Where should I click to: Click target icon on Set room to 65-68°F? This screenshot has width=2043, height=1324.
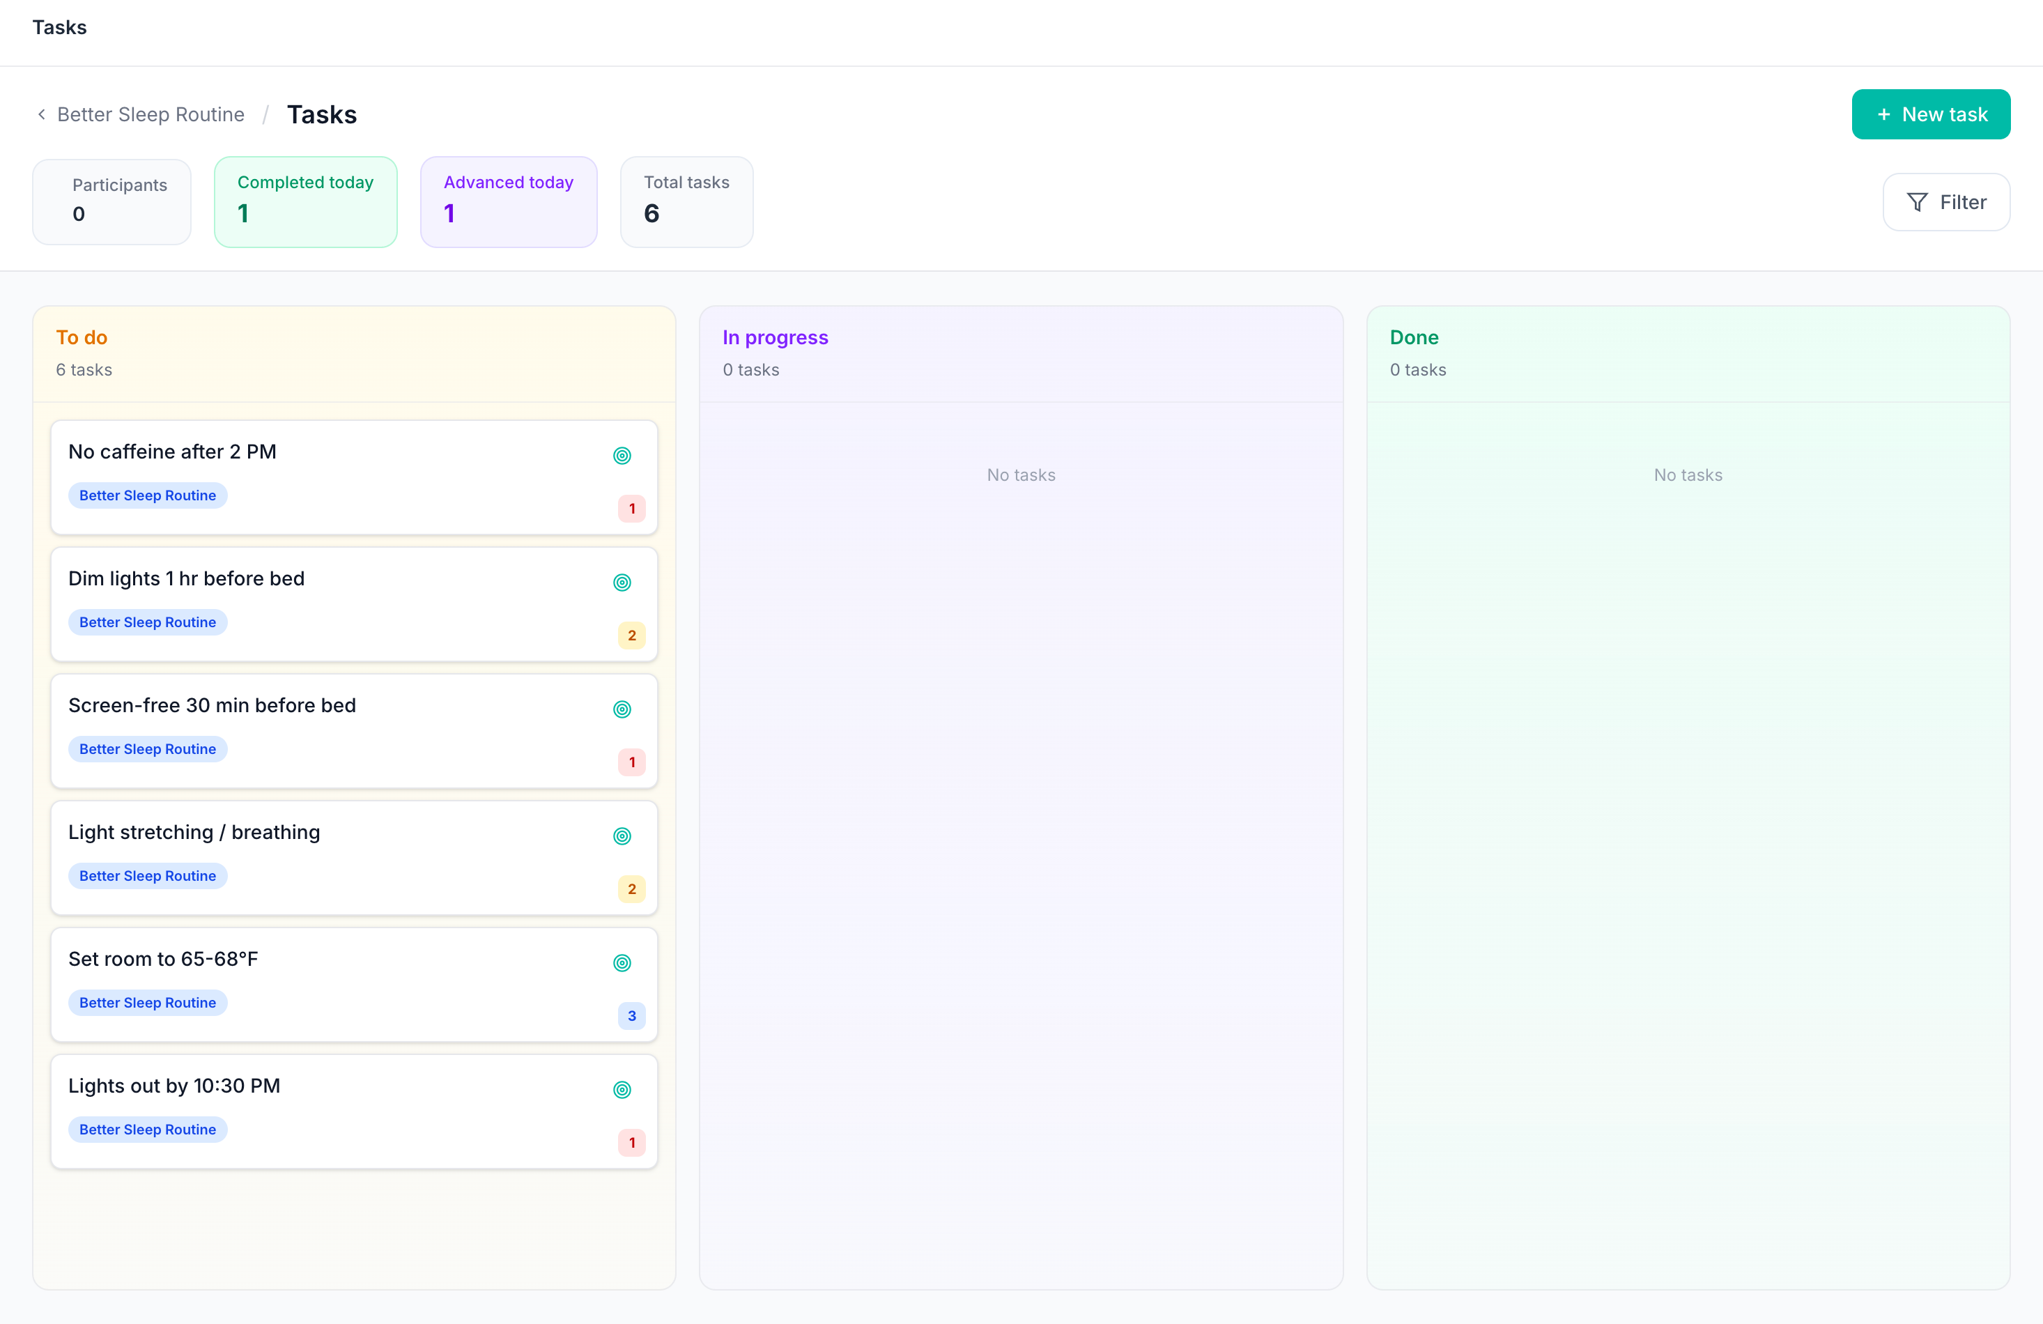point(622,963)
